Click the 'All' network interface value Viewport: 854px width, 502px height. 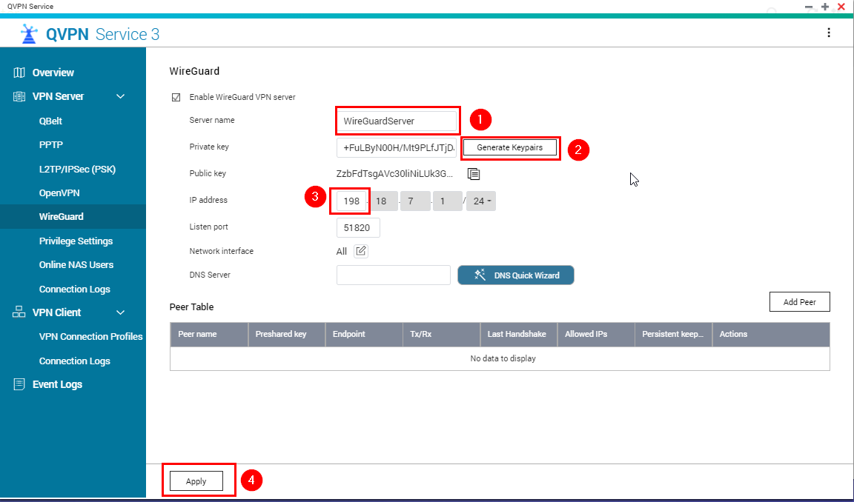[342, 251]
